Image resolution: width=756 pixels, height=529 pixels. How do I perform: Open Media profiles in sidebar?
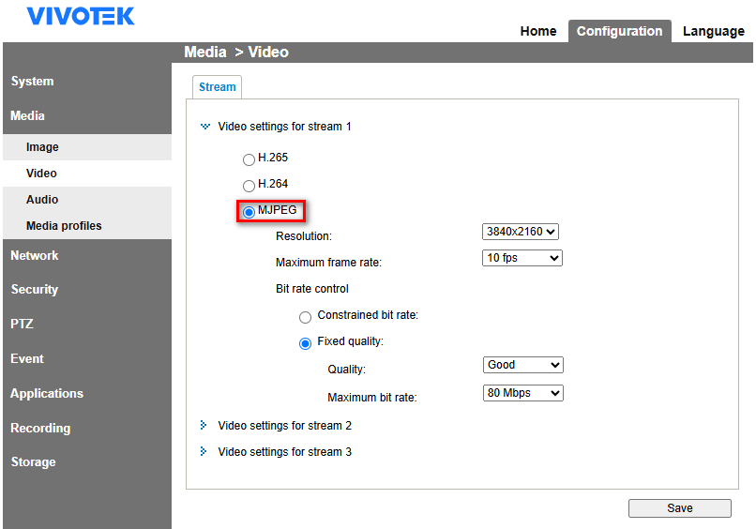[64, 226]
